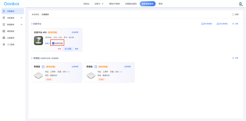The height and width of the screenshot is (121, 246).
Task: Open the user avatar in top right
Action: [241, 4]
